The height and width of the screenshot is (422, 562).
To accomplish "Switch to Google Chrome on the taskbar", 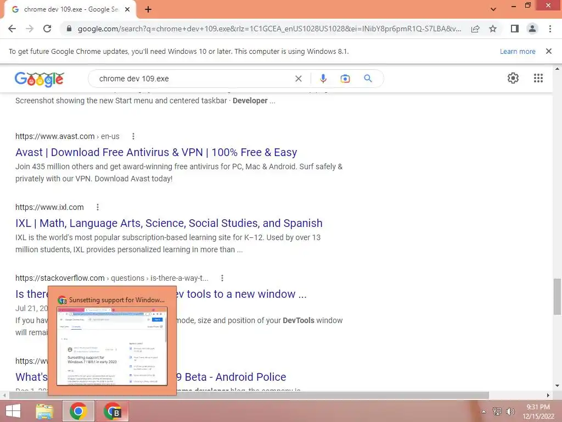I will pyautogui.click(x=78, y=411).
